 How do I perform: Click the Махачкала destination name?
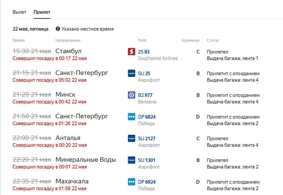(72, 181)
